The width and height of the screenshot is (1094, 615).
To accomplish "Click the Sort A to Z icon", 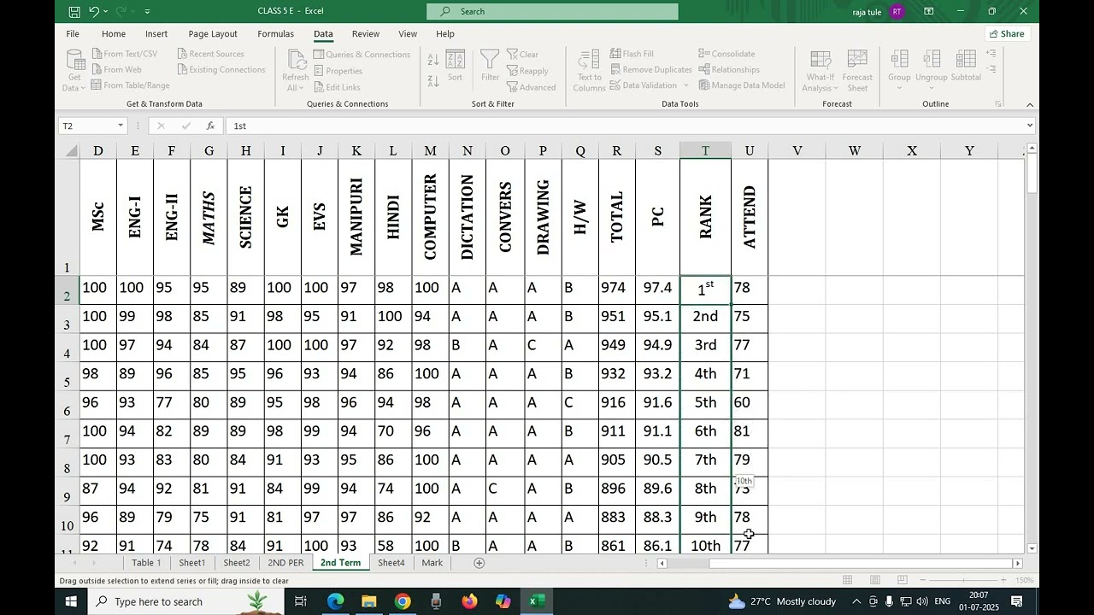I will [433, 60].
